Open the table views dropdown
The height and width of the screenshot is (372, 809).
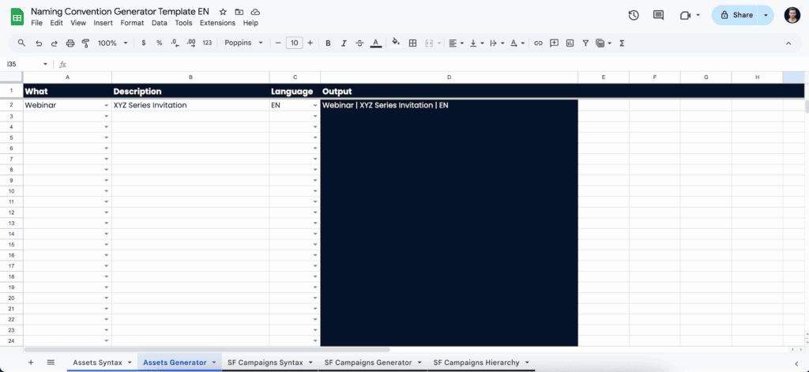click(603, 43)
